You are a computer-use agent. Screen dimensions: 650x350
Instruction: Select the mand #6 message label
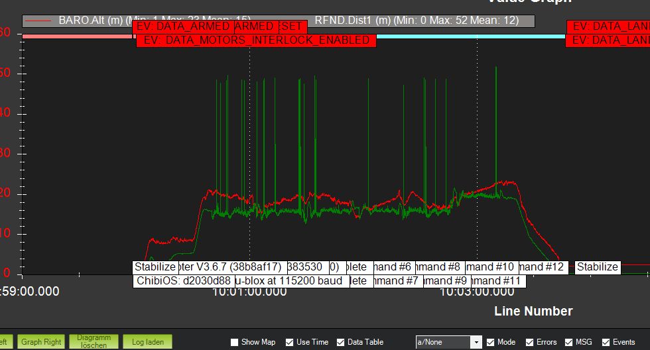393,267
